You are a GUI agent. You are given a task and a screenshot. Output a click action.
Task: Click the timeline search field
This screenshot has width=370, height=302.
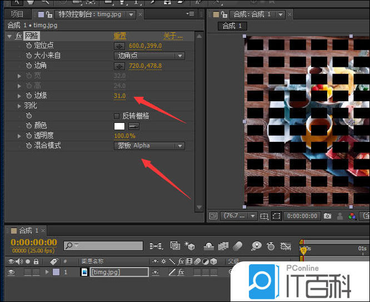pos(106,245)
